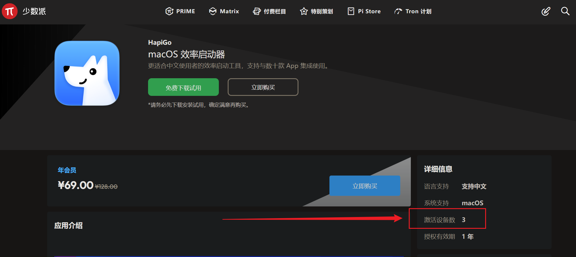Click the outlined 立即购买 button
The height and width of the screenshot is (257, 576).
[263, 87]
